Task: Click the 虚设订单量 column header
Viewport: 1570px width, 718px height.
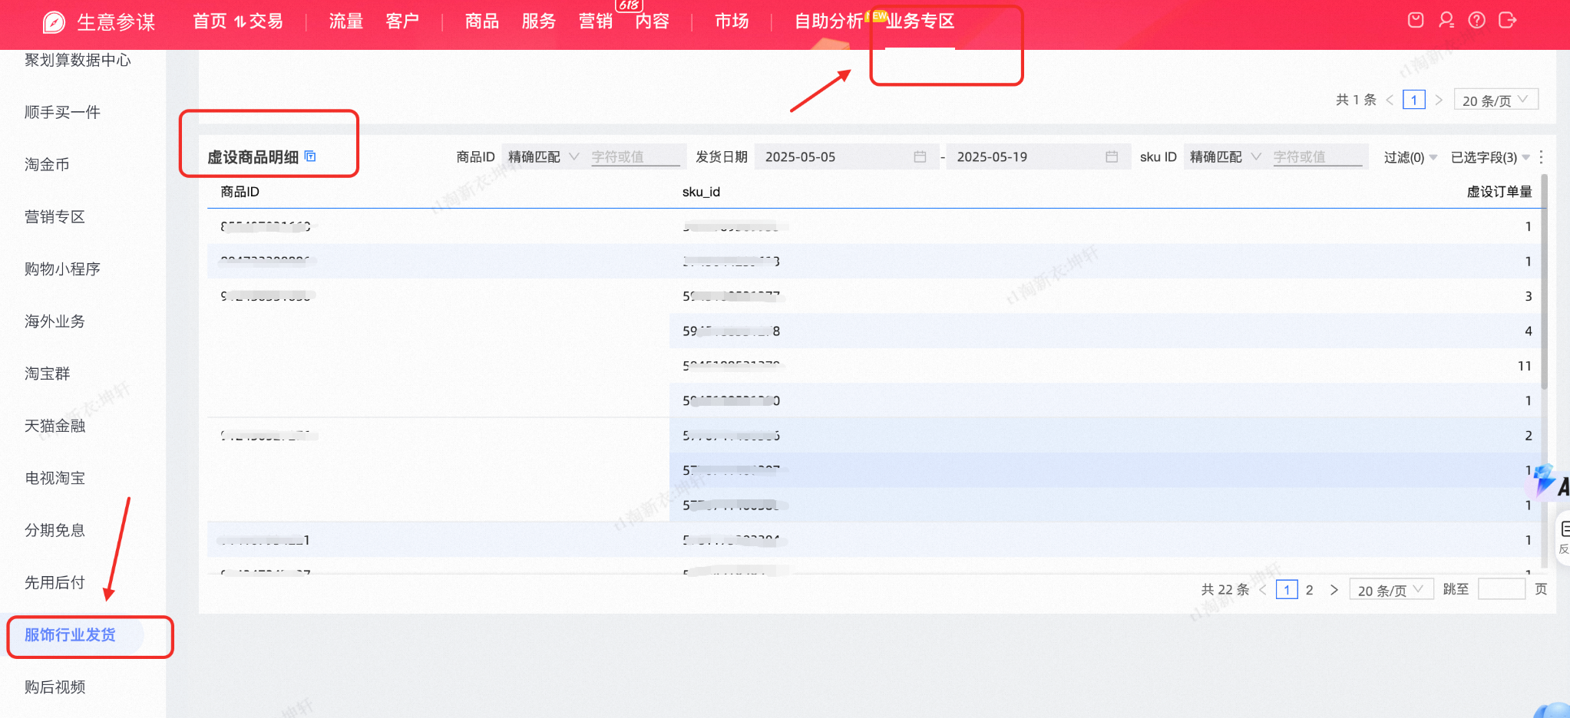Action: click(1499, 192)
